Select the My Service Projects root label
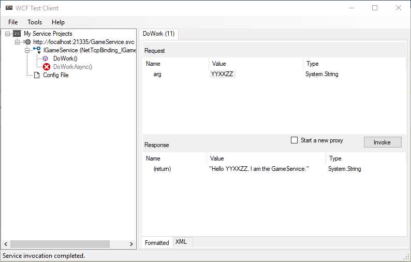Viewport: 411px width, 262px height. pos(48,34)
